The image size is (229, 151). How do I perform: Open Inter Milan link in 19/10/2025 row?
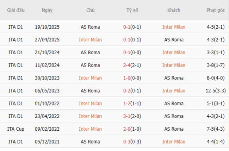(x=174, y=27)
